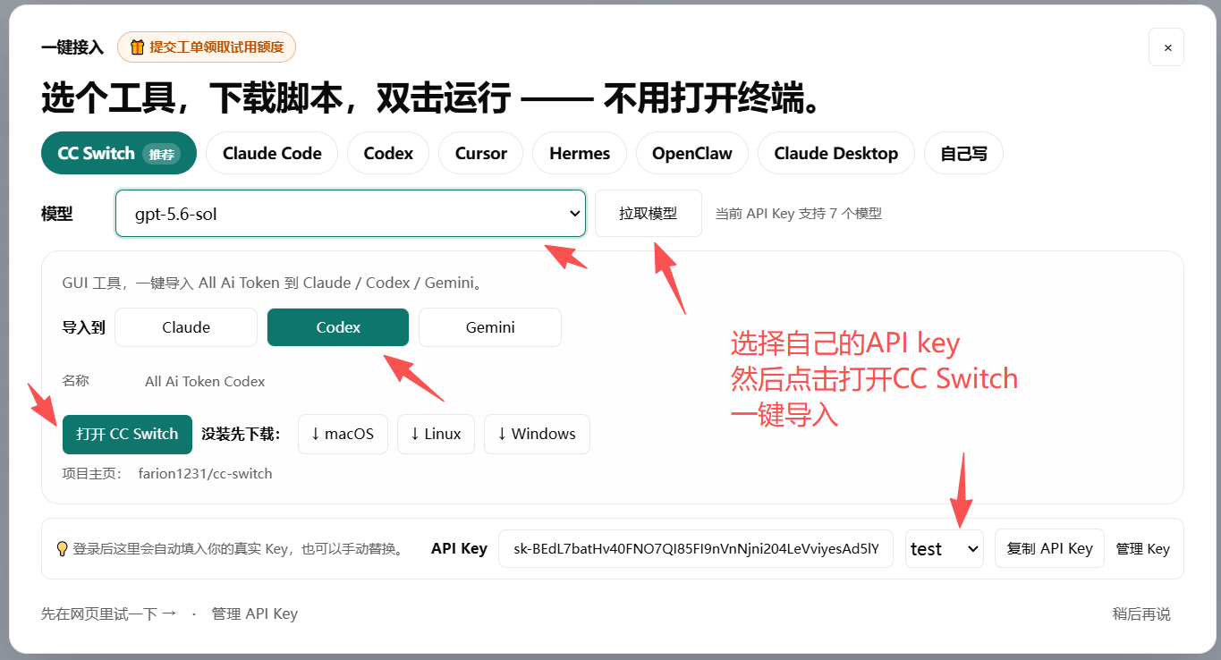This screenshot has width=1221, height=660.
Task: Open the 管理 Key link beside 复制 API Key
Action: pos(1143,548)
